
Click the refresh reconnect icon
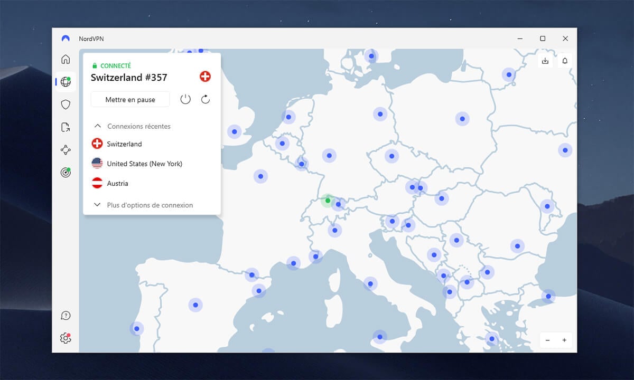click(x=206, y=99)
